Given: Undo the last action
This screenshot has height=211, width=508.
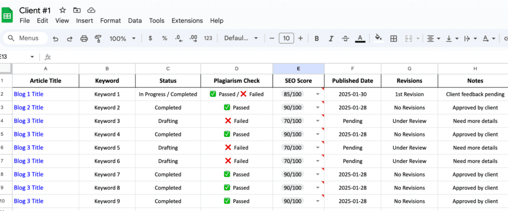Looking at the screenshot, I should click(x=56, y=39).
